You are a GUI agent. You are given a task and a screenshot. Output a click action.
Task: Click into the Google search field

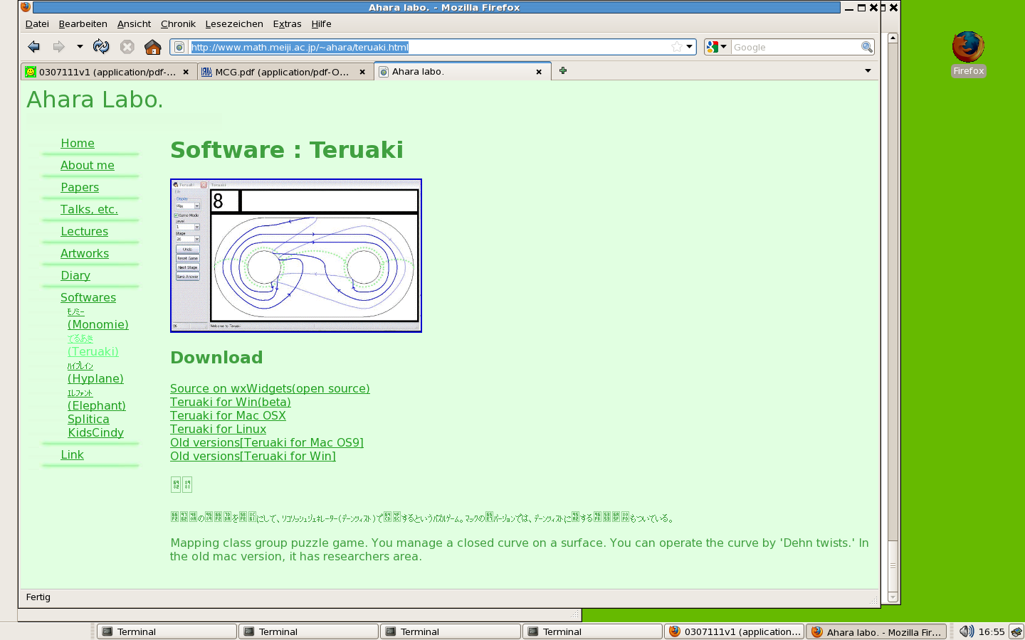pos(794,47)
